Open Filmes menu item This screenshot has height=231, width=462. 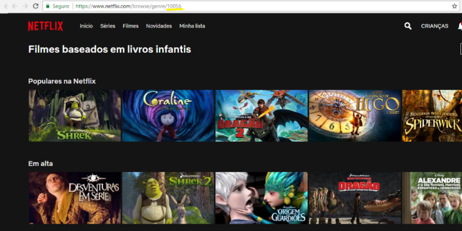click(131, 26)
